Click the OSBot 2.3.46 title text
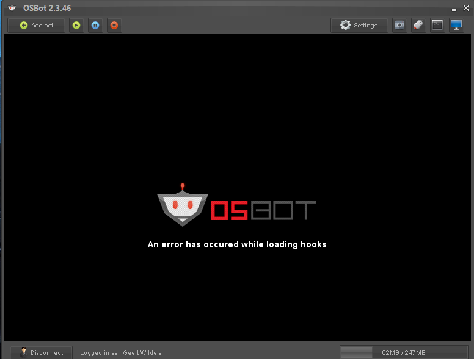Screen dimensions: 474x359 pos(47,8)
